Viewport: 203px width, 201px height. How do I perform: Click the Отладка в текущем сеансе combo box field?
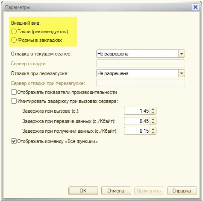click(x=141, y=54)
